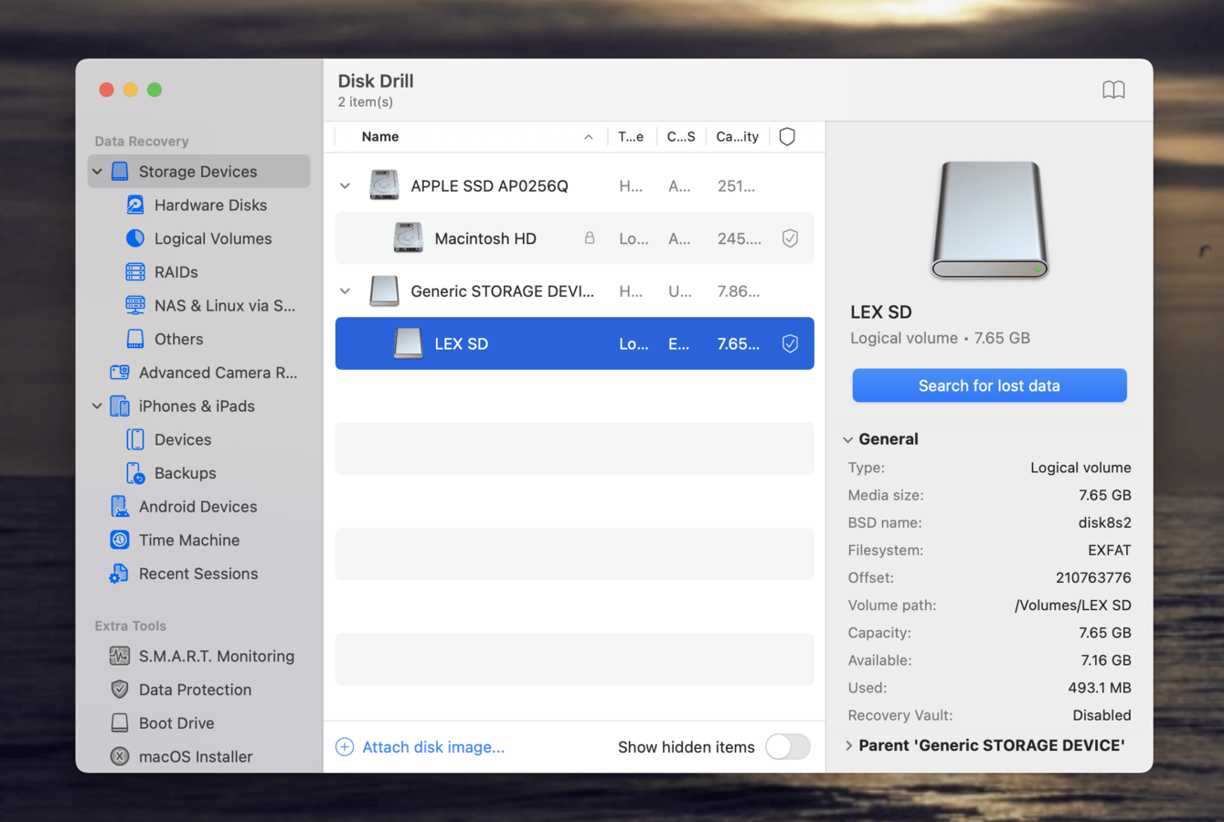Sort by the Type column header
This screenshot has width=1224, height=822.
click(x=631, y=137)
